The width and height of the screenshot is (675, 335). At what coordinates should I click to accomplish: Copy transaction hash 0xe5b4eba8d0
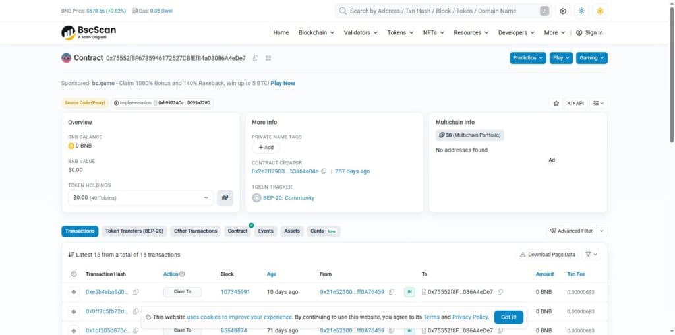pos(136,292)
